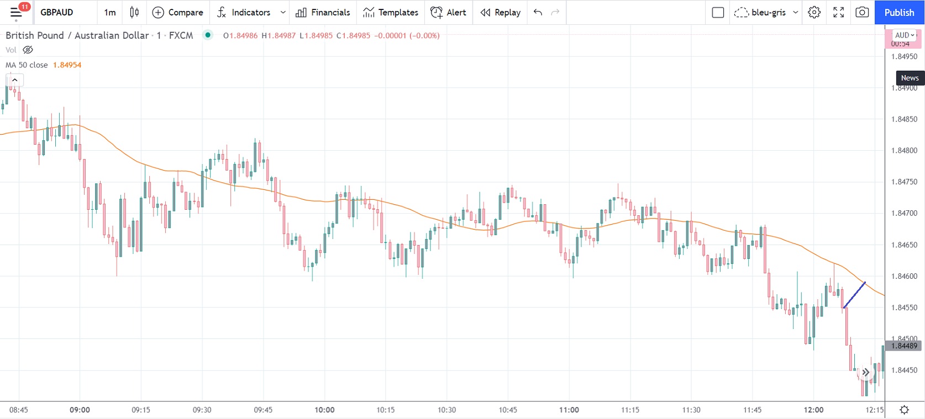Viewport: 925px width, 419px height.
Task: Click the undo arrow icon
Action: 538,12
